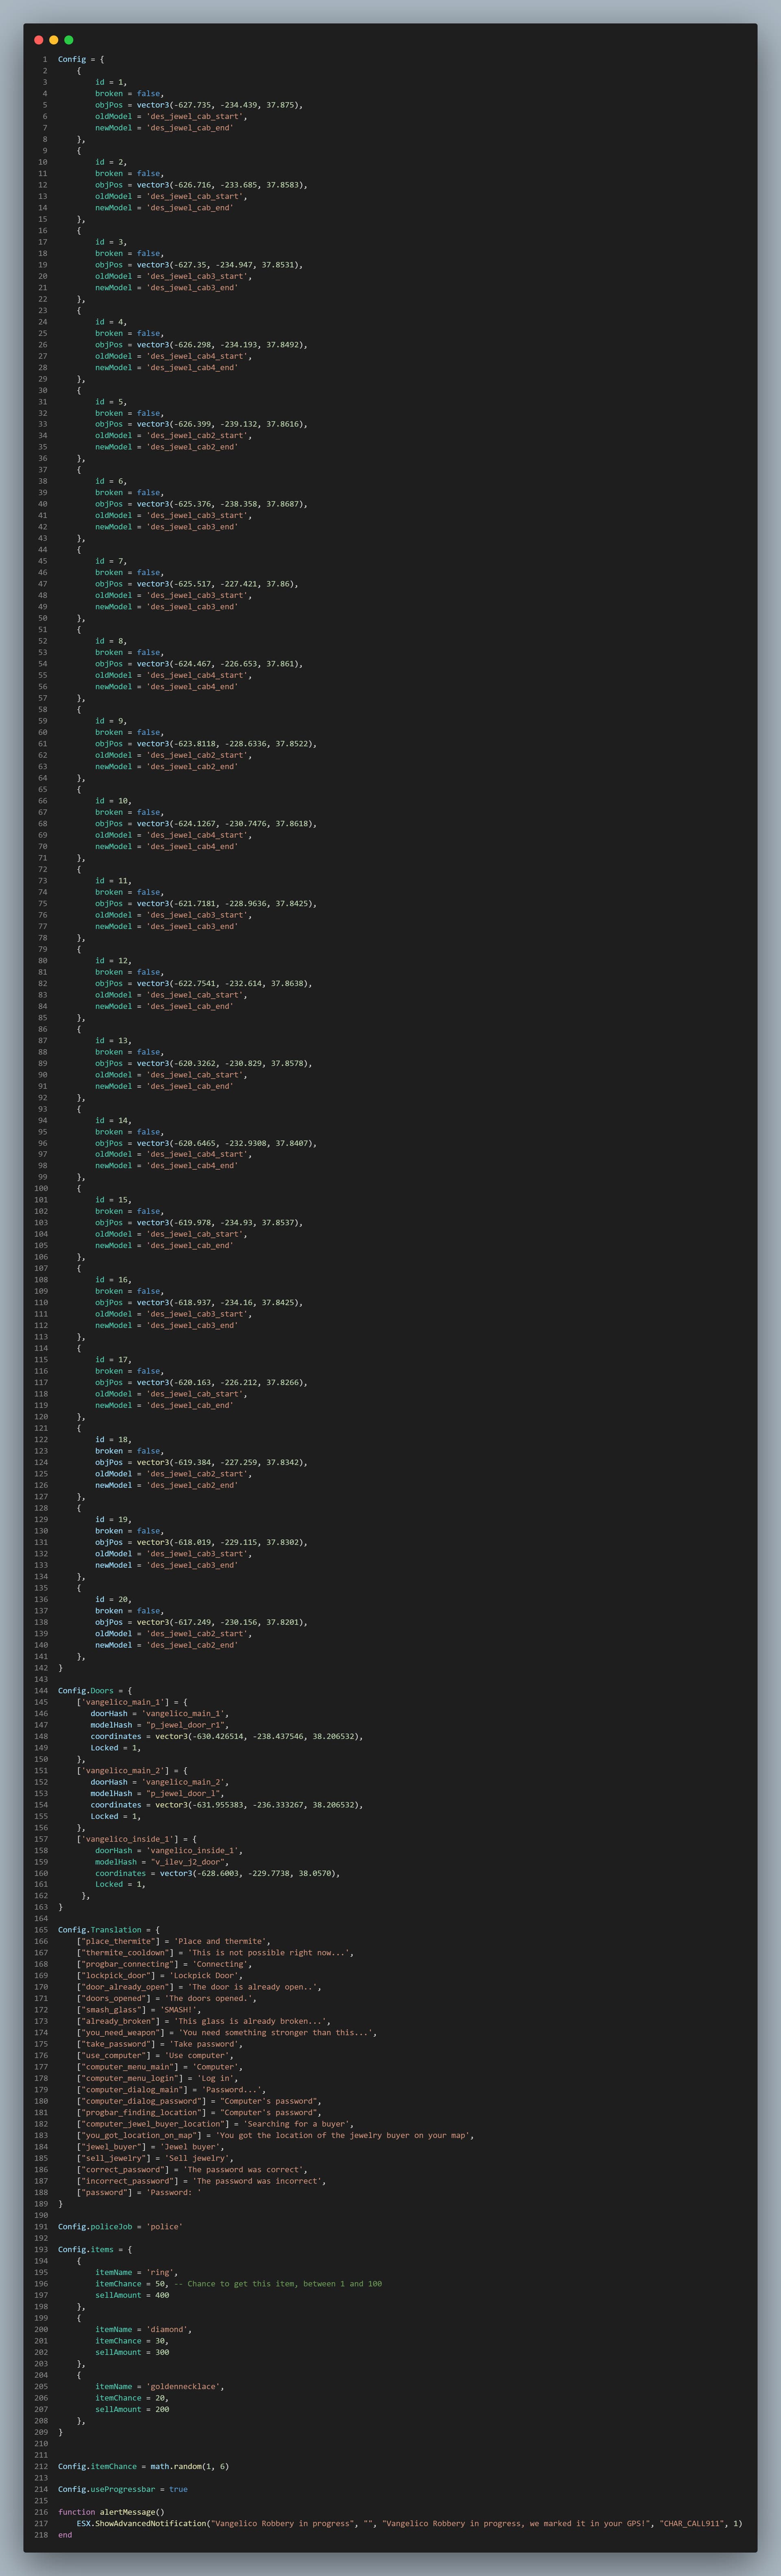Viewport: 781px width, 2576px height.
Task: Click the vector3(-626.298, -234.193, 37.8492) value
Action: point(222,344)
